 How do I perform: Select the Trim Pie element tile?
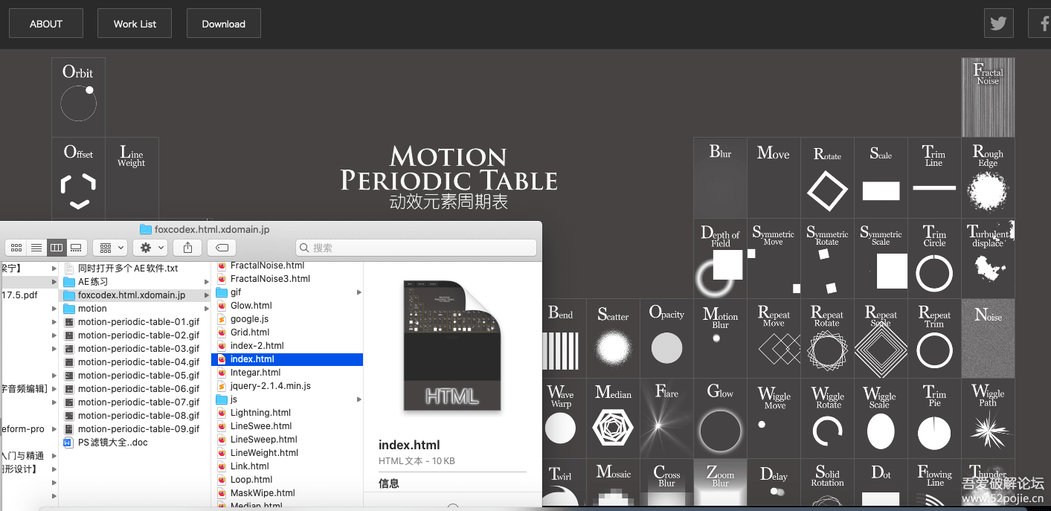(x=934, y=418)
